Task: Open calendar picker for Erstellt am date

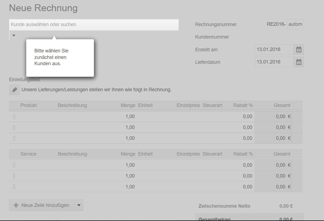Action: point(298,49)
